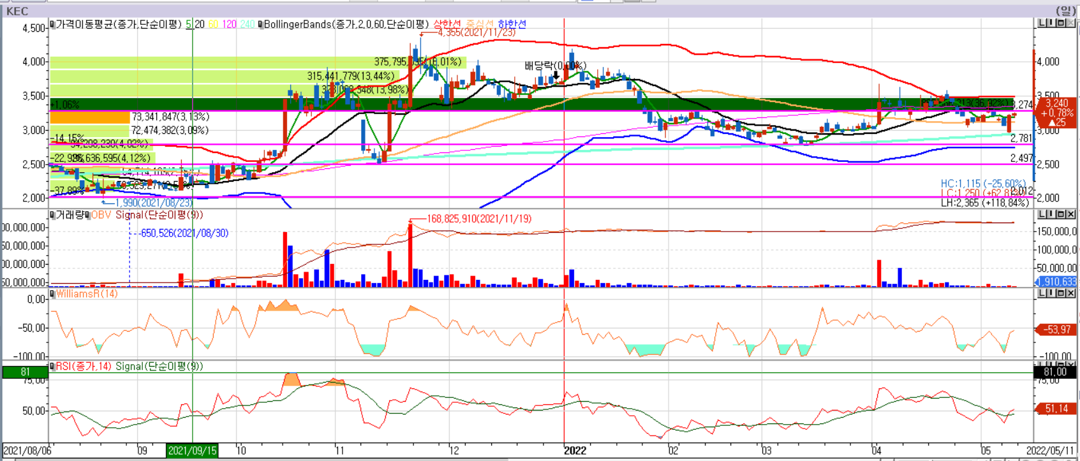Click the WilliamsR(14) indicator label
The height and width of the screenshot is (461, 1080).
tap(87, 294)
